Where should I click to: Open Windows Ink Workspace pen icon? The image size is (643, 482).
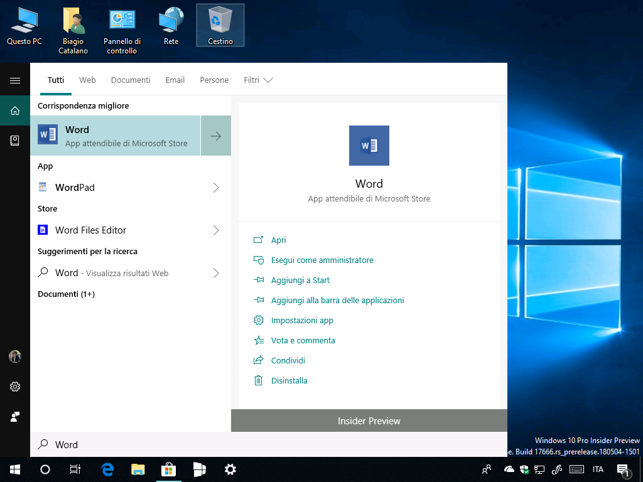[x=557, y=469]
